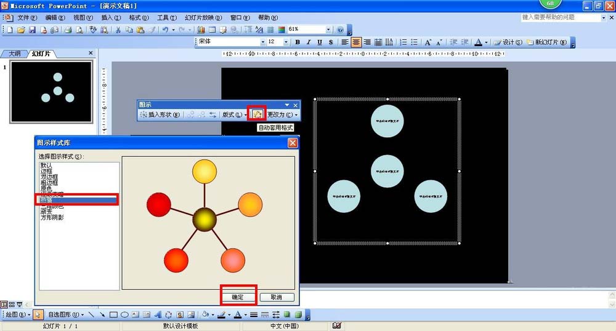Click the Open folder icon
The width and height of the screenshot is (616, 331).
pos(21,30)
